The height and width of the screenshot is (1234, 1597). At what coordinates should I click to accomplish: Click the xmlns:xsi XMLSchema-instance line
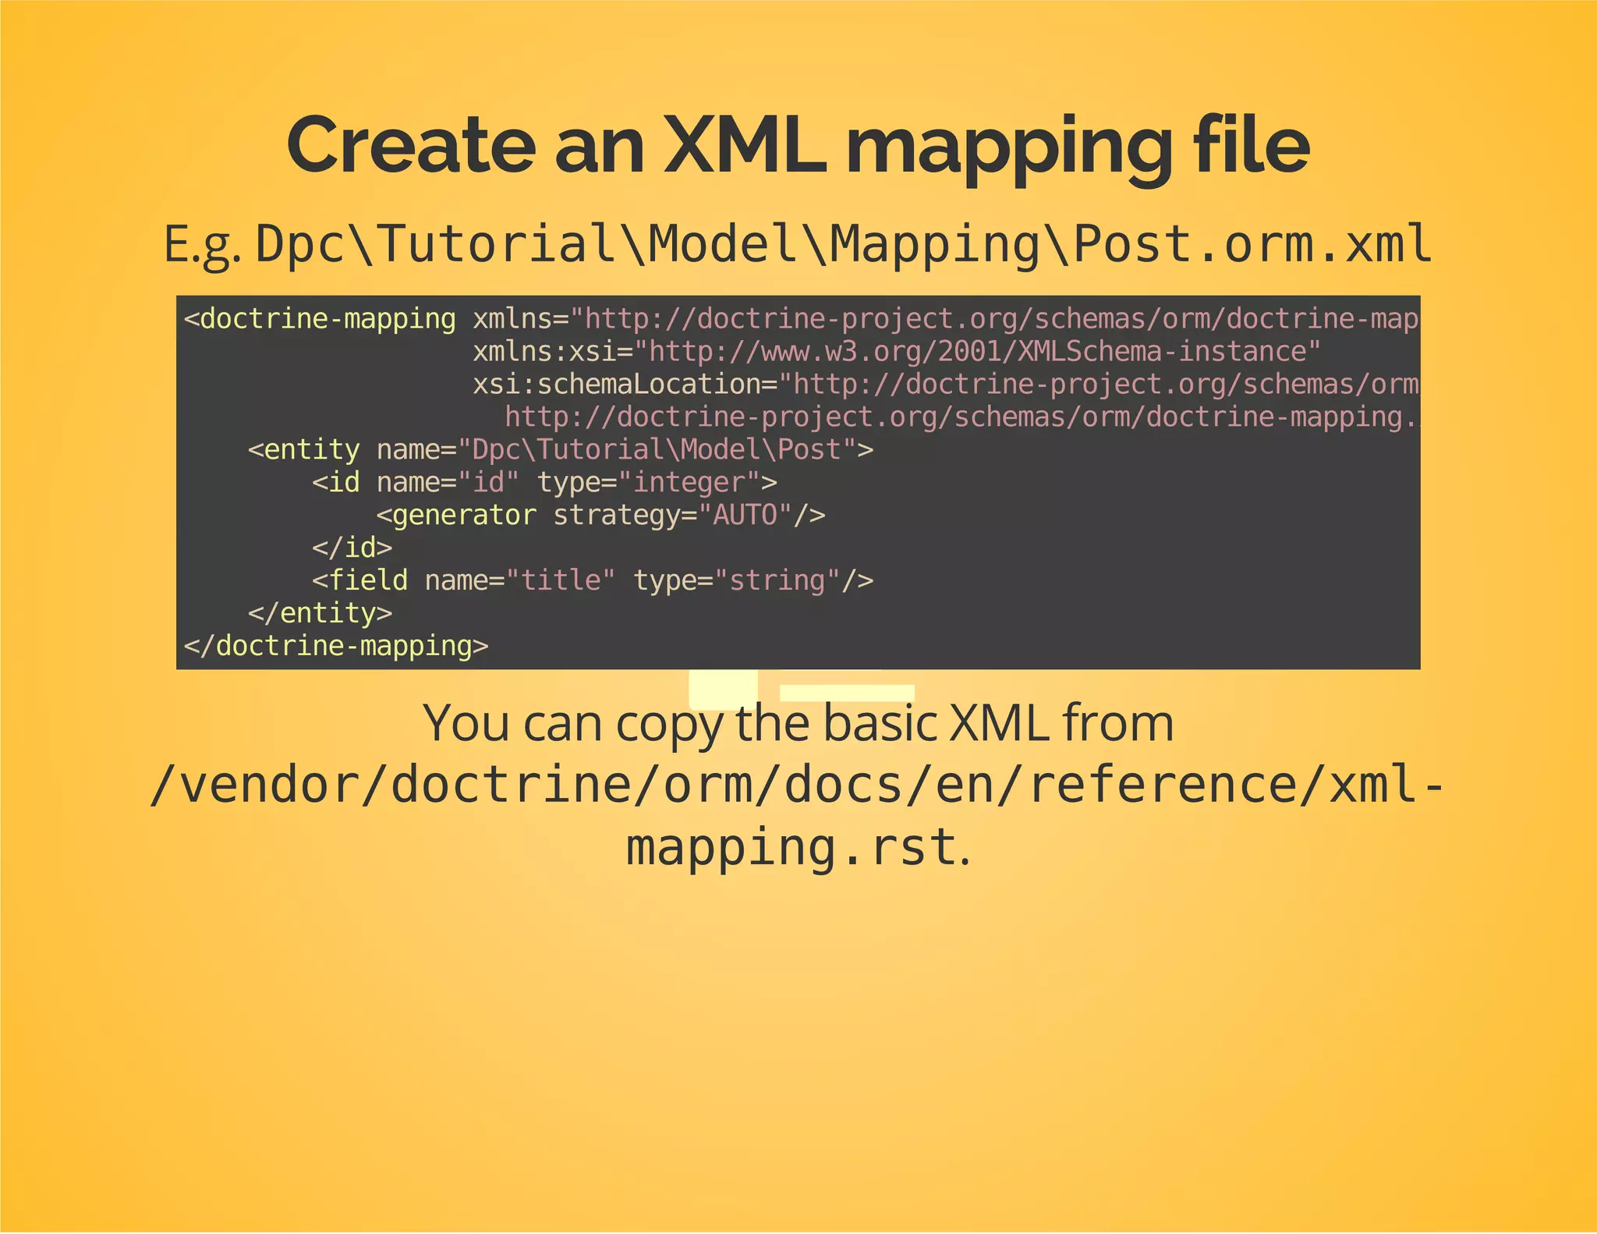(x=897, y=352)
